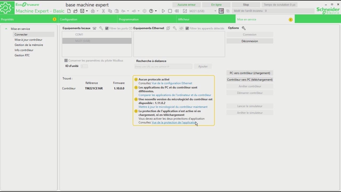Click the highlighted connection icon next to M221 dropdown

221,11
